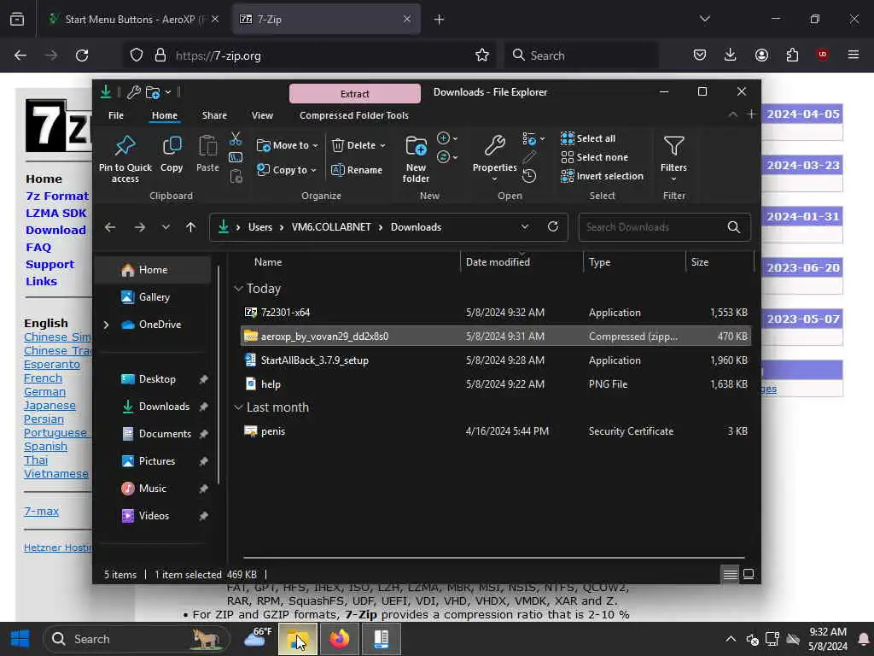Switch to the View ribbon tab

click(x=262, y=115)
